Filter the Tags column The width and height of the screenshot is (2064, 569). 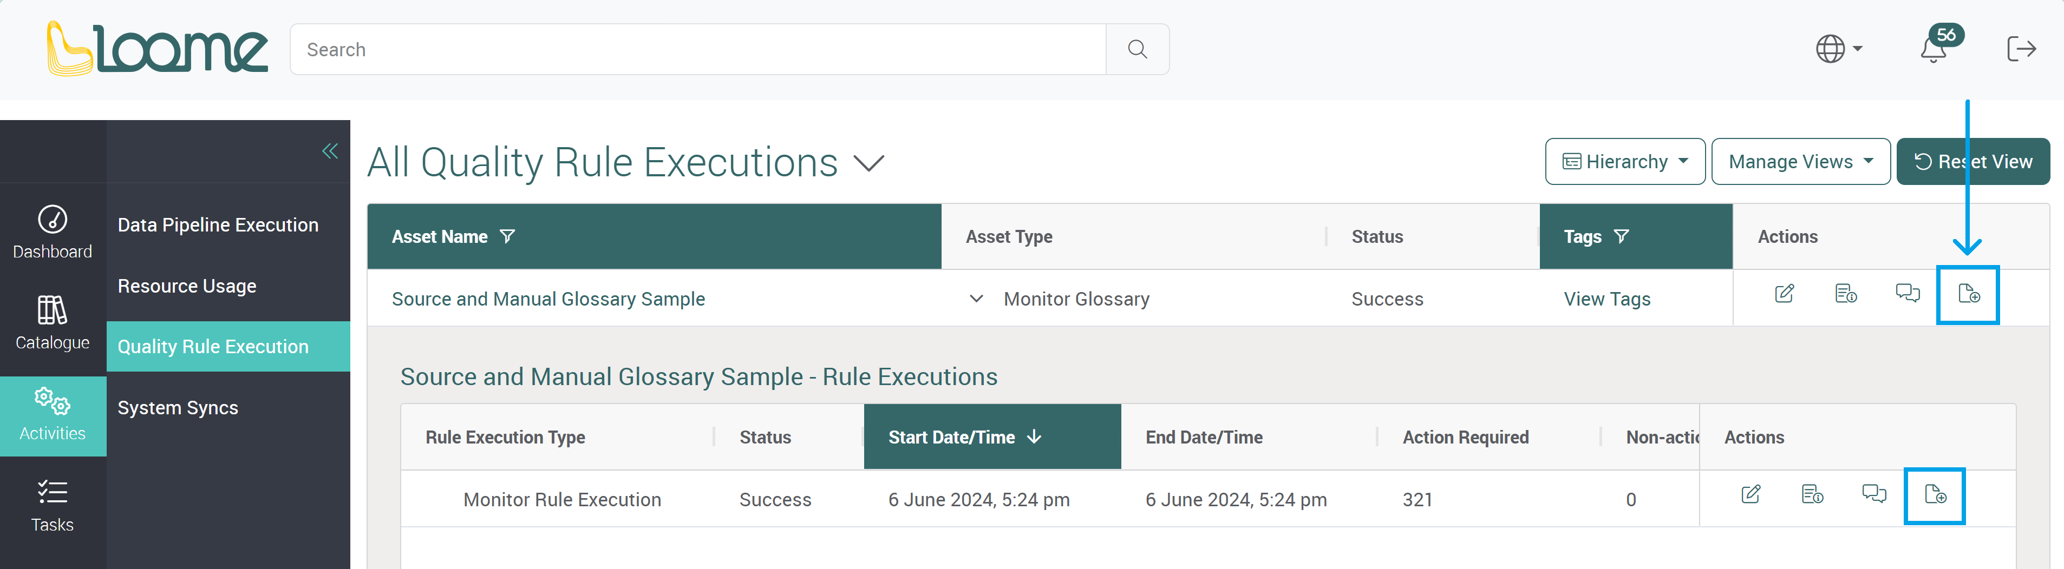pyautogui.click(x=1621, y=237)
